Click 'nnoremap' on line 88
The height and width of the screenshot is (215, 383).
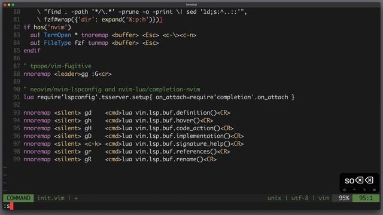37,74
